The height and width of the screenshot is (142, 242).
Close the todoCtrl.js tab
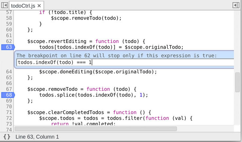(x=39, y=6)
